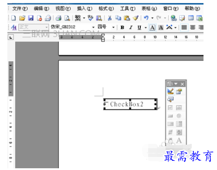This screenshot has height=170, width=217.
Task: Run spelling and grammar check
Action: coord(90,18)
